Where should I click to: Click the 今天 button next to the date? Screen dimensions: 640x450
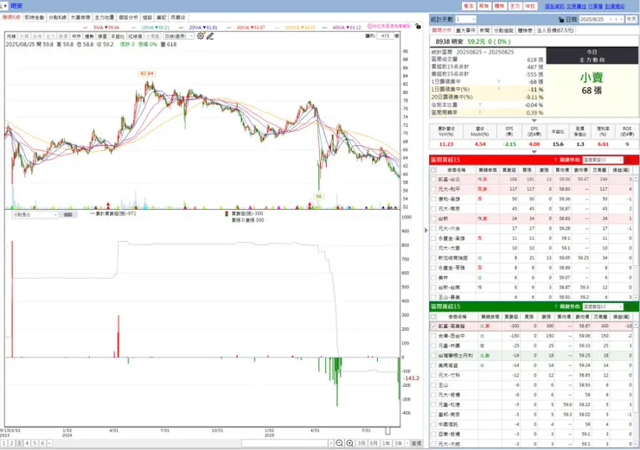coord(631,19)
